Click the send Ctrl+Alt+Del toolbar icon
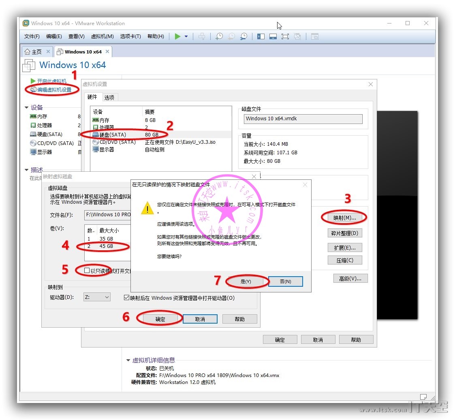 (x=202, y=36)
